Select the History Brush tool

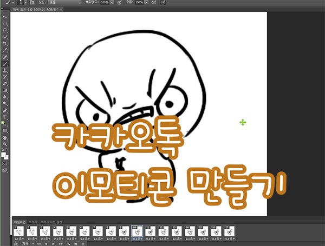(x=4, y=77)
